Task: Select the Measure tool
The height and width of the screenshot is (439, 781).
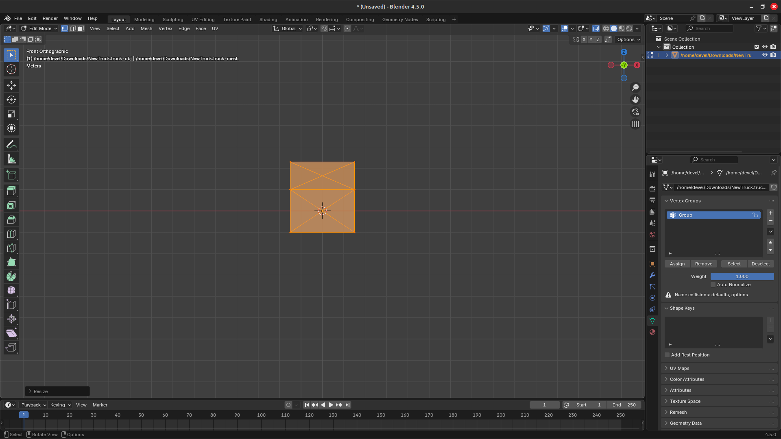Action: pyautogui.click(x=11, y=159)
